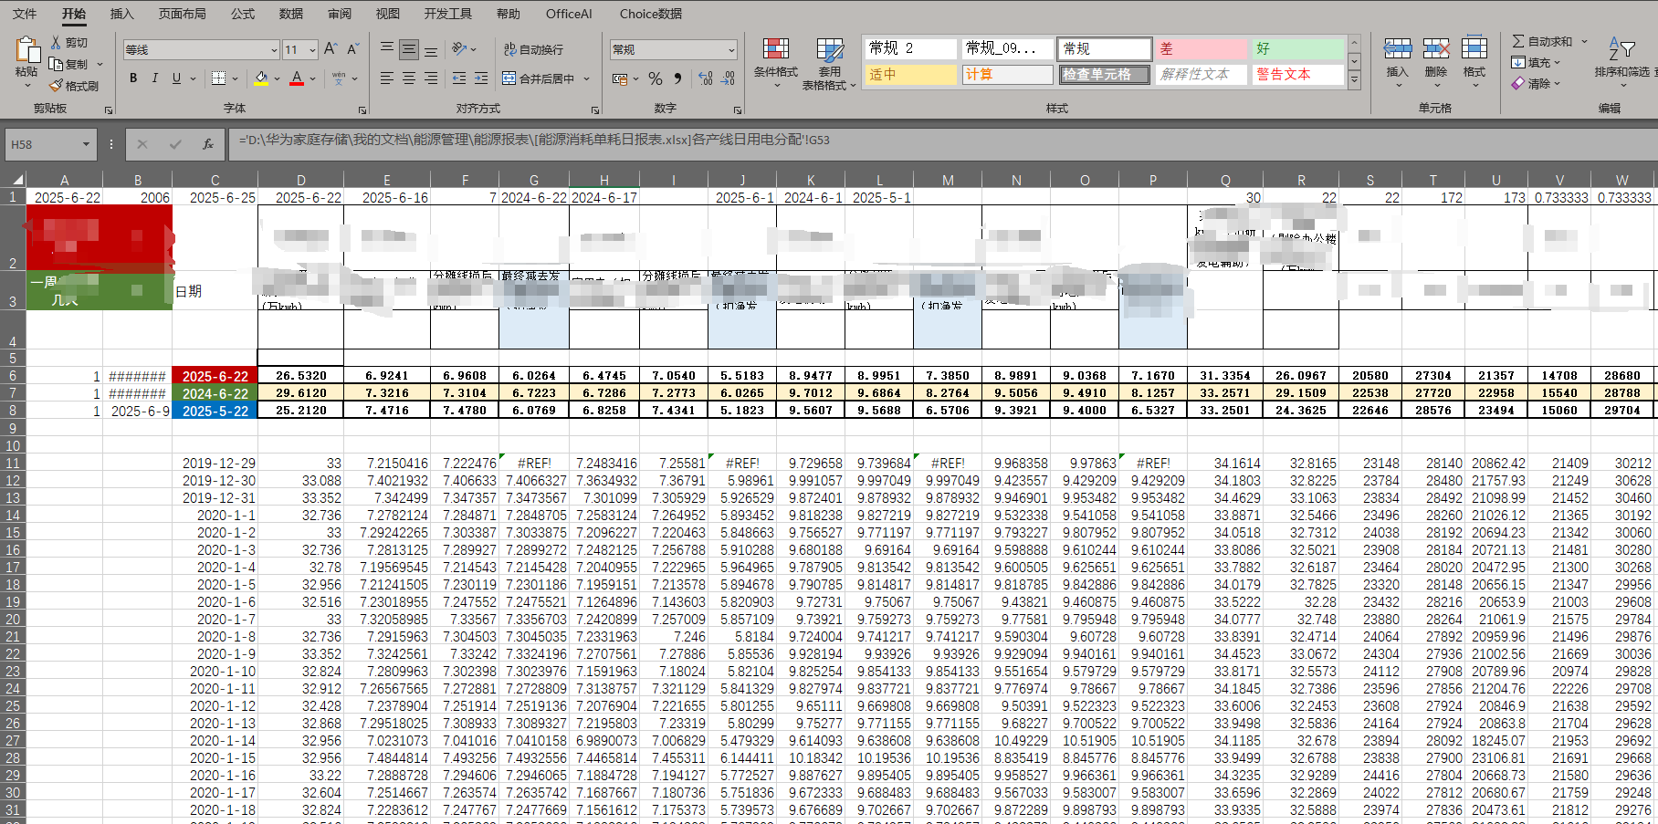Switch to the 数据 (Data) tab
Screen dimensions: 1658x824
[291, 14]
